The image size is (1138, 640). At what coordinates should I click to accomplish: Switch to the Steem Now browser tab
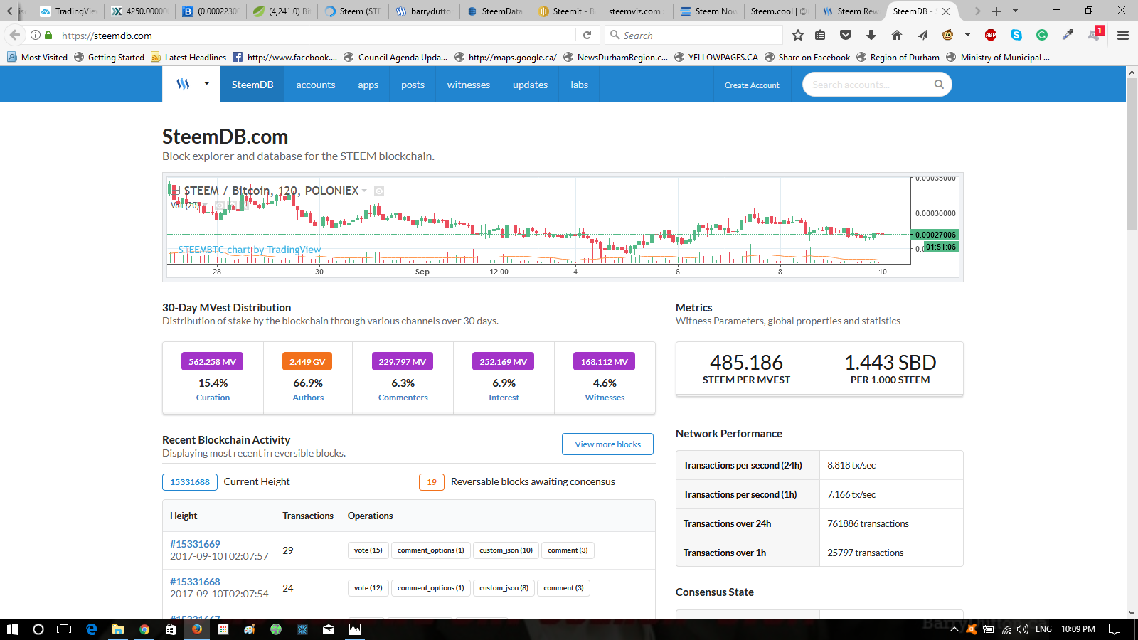[x=708, y=11]
